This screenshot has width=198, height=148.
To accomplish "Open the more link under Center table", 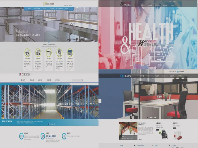I will coord(27,69).
